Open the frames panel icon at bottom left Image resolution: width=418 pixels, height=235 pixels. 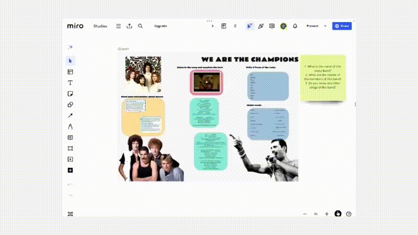click(70, 213)
